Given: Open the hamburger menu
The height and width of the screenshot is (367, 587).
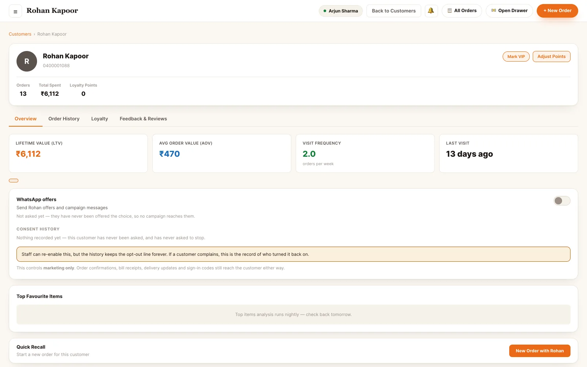Looking at the screenshot, I should 15,11.
